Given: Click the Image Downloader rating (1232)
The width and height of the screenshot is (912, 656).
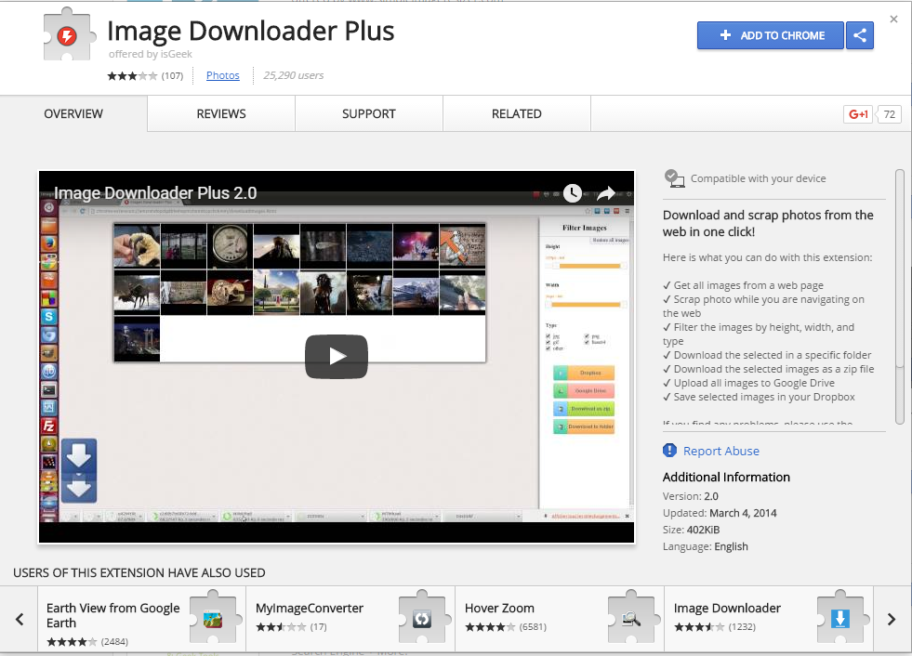Looking at the screenshot, I should pos(715,627).
